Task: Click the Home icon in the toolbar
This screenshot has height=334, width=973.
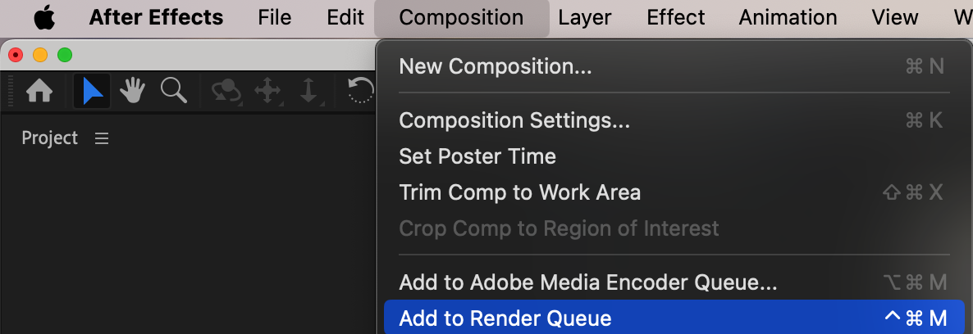Action: (x=39, y=91)
